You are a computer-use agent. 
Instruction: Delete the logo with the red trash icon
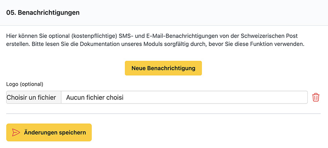pyautogui.click(x=316, y=97)
